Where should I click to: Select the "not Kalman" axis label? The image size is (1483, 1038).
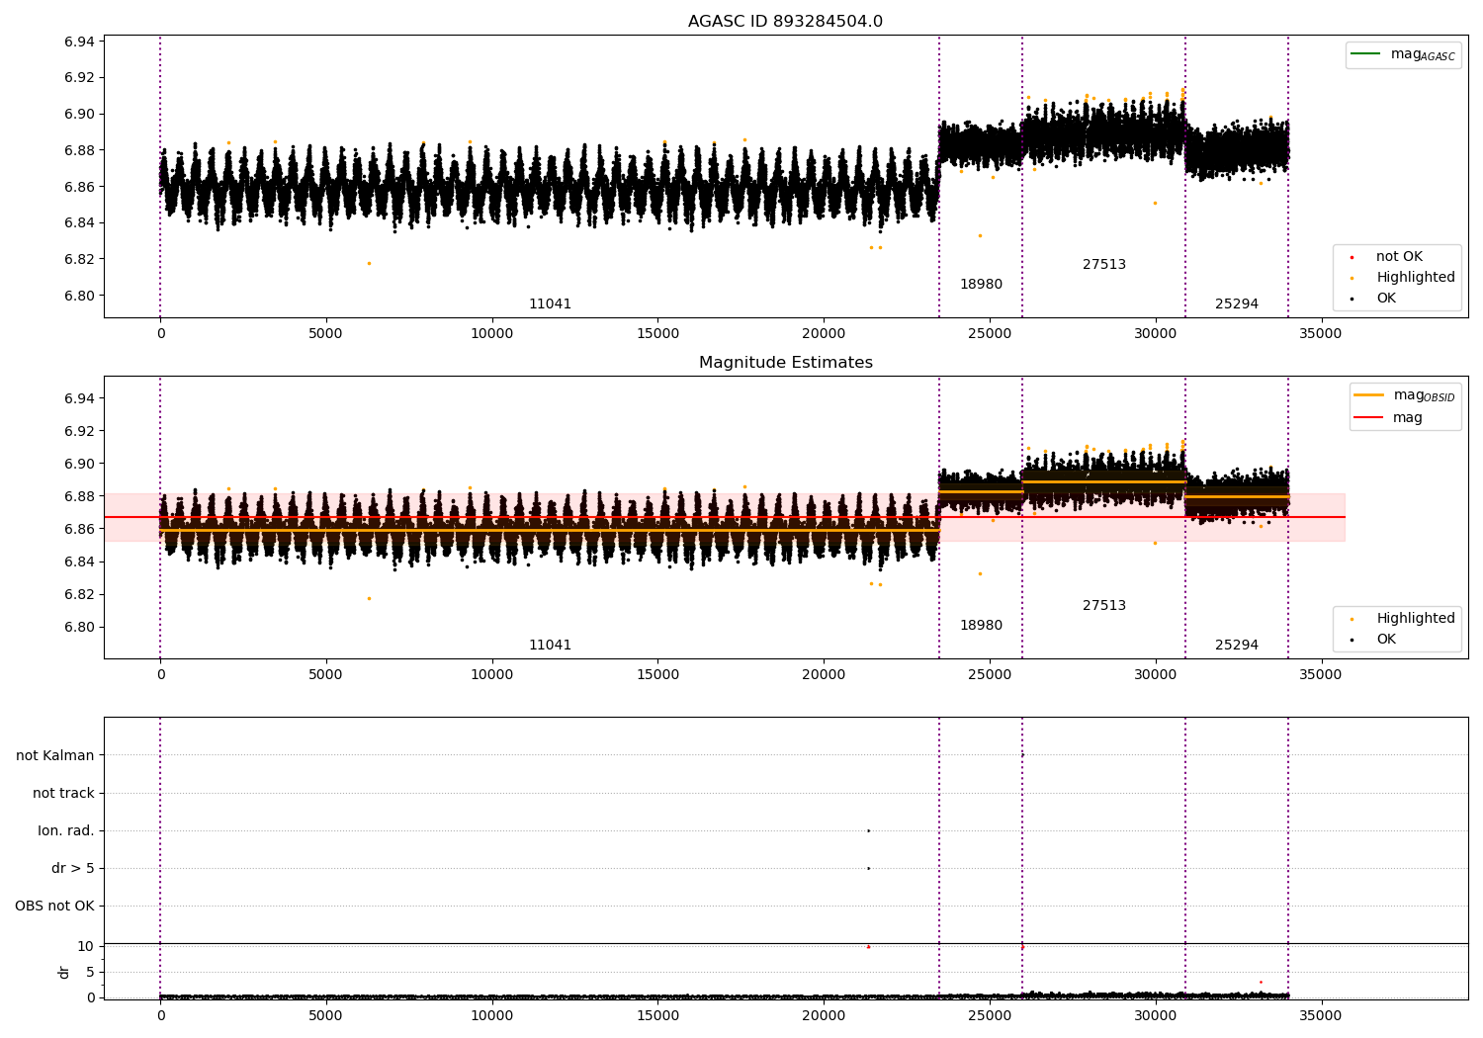click(55, 755)
